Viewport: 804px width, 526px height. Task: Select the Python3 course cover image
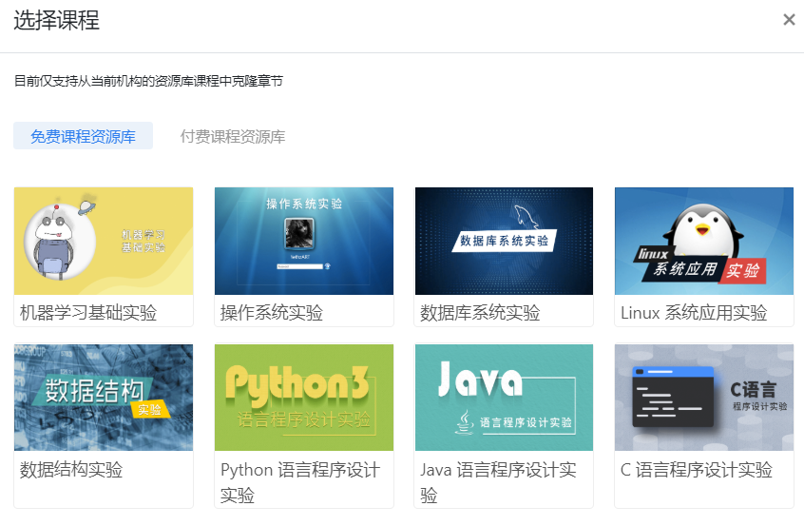pyautogui.click(x=303, y=398)
